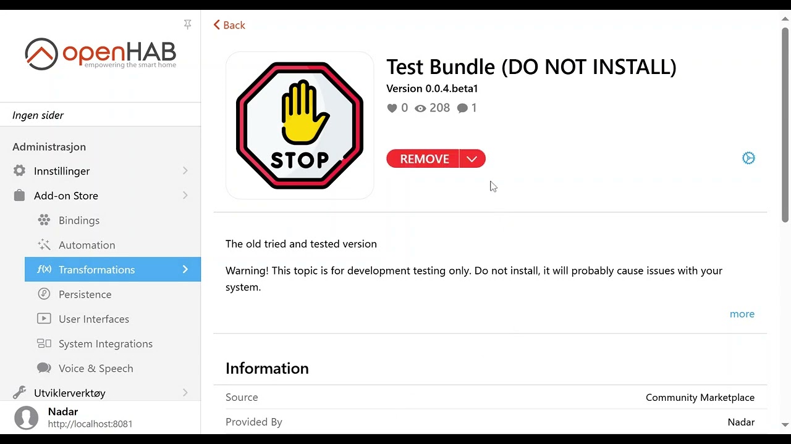
Task: Click the vertical scrollbar thumb
Action: coord(785,123)
